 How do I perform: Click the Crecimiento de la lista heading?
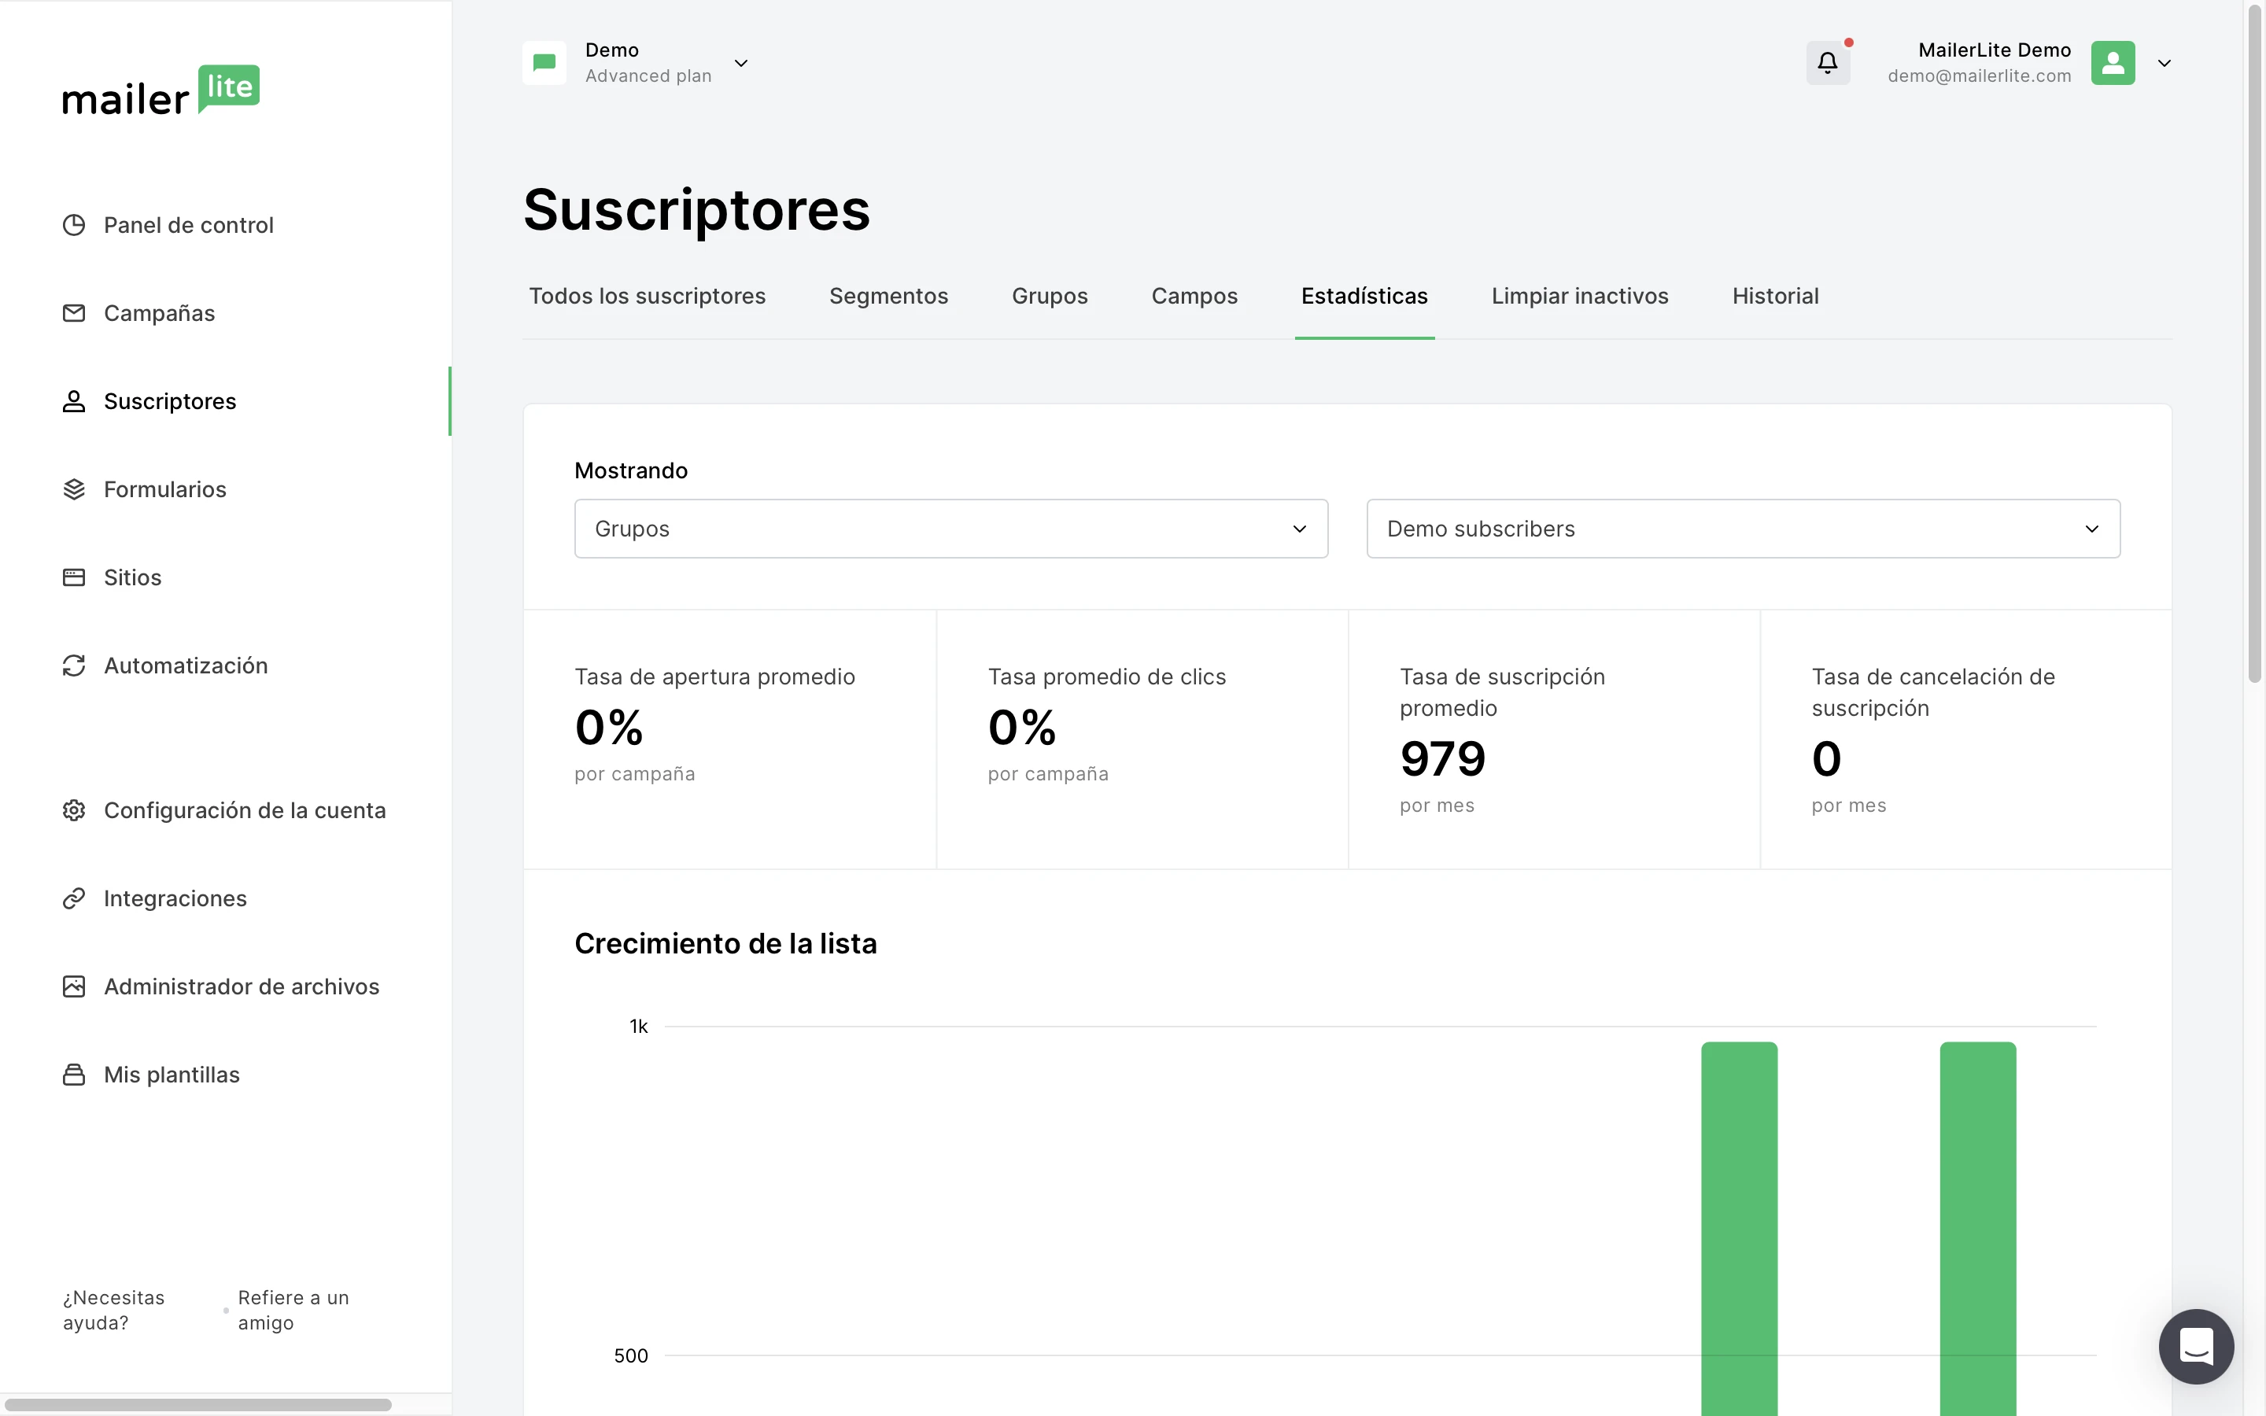pyautogui.click(x=725, y=943)
